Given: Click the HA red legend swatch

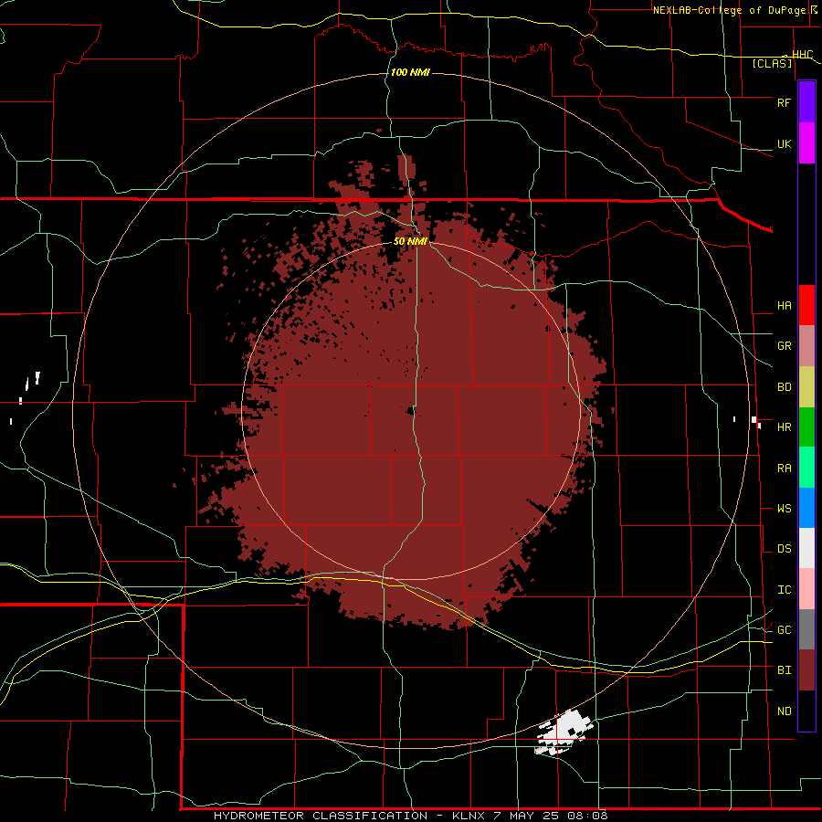Looking at the screenshot, I should tap(806, 305).
